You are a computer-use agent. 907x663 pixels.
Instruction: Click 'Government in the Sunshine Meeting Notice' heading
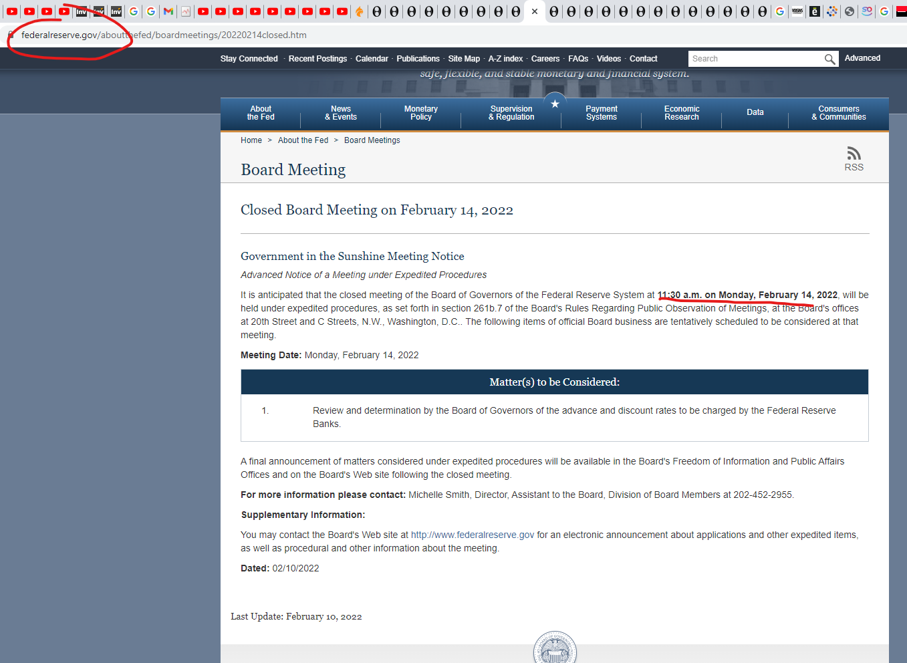click(352, 256)
